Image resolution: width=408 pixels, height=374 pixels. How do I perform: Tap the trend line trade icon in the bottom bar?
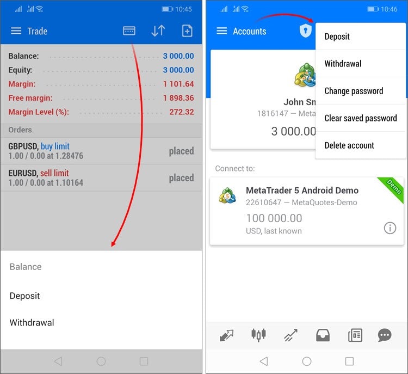point(290,336)
